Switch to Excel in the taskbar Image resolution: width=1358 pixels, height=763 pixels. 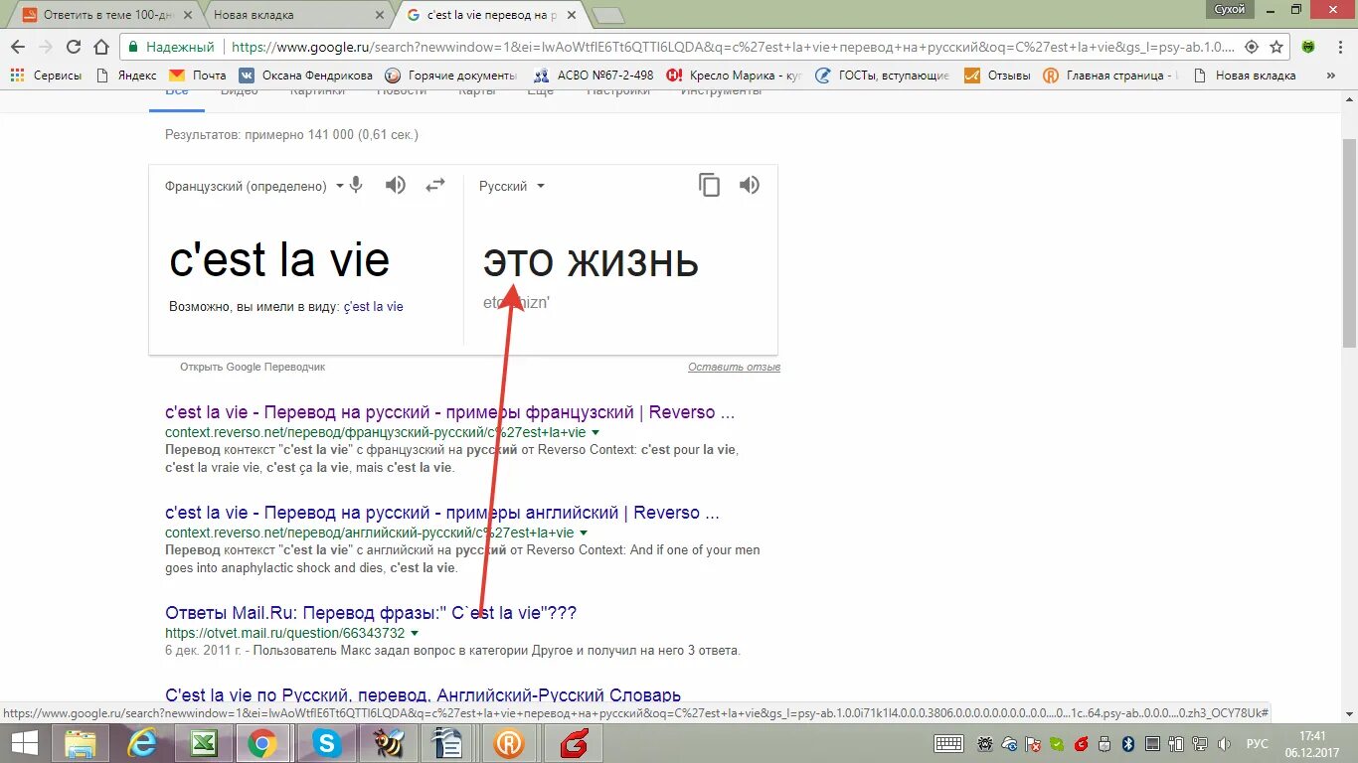tap(203, 743)
